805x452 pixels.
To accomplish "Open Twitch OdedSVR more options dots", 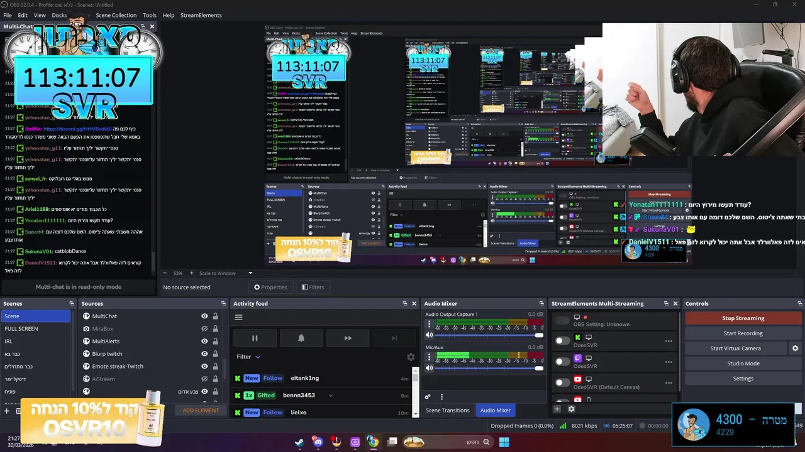I will (669, 362).
